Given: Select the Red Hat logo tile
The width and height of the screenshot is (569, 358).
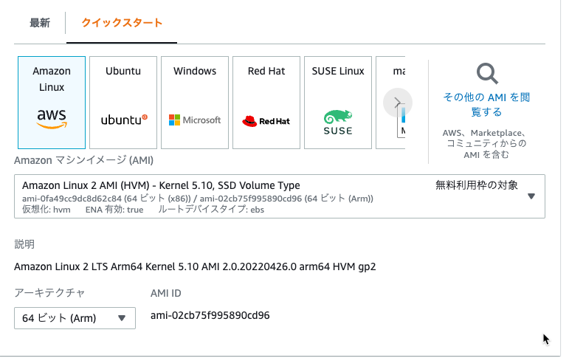Looking at the screenshot, I should point(266,103).
